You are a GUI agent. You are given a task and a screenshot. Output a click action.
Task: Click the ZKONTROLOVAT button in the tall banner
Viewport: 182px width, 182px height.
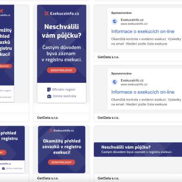(x=61, y=70)
